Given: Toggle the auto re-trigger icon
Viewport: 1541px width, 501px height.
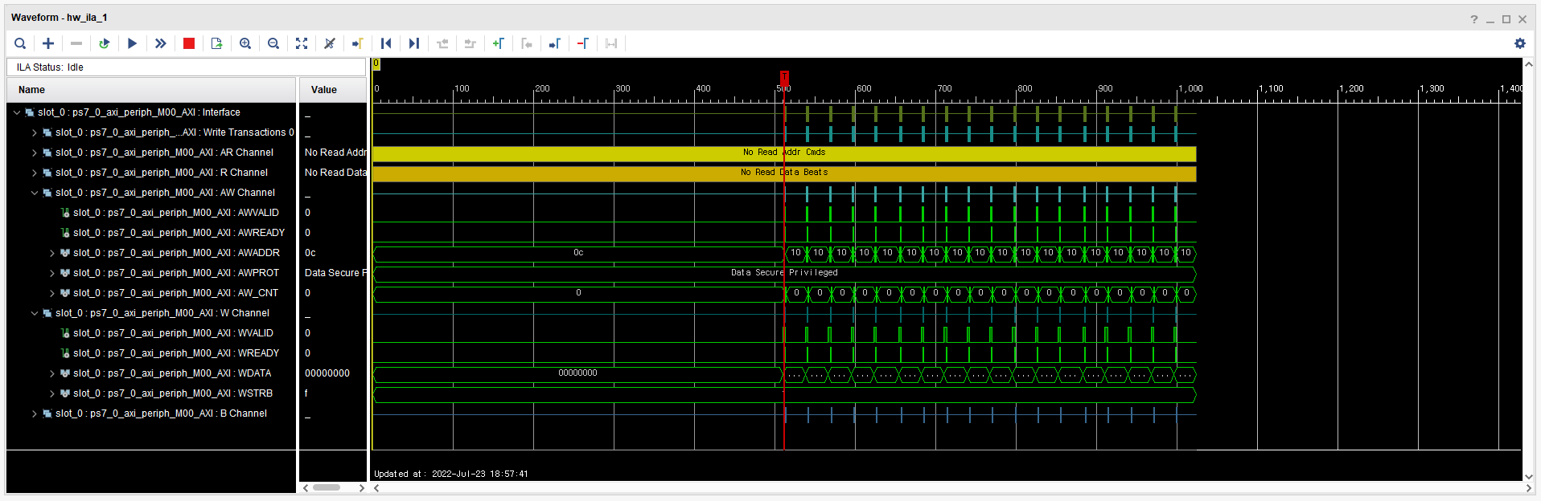Looking at the screenshot, I should pos(105,43).
